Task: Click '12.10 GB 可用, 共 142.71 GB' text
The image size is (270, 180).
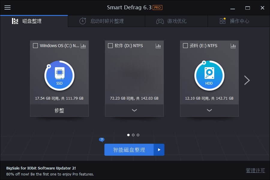Action: (209, 98)
